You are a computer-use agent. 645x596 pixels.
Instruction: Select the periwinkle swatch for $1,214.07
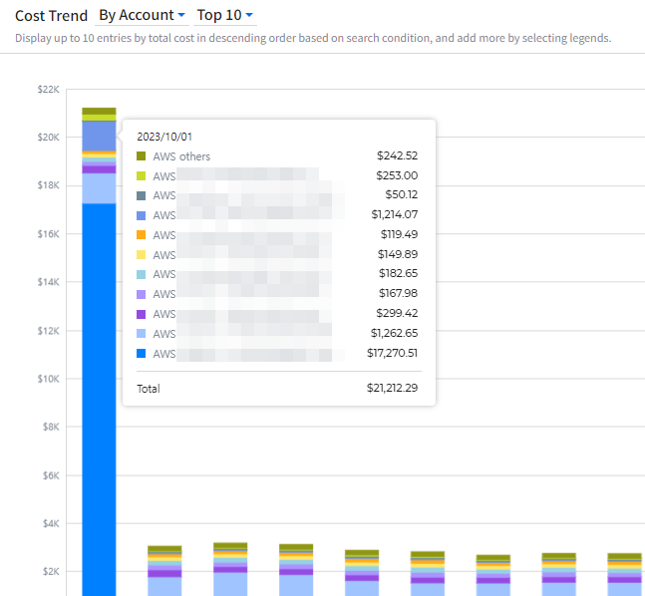[x=142, y=215]
